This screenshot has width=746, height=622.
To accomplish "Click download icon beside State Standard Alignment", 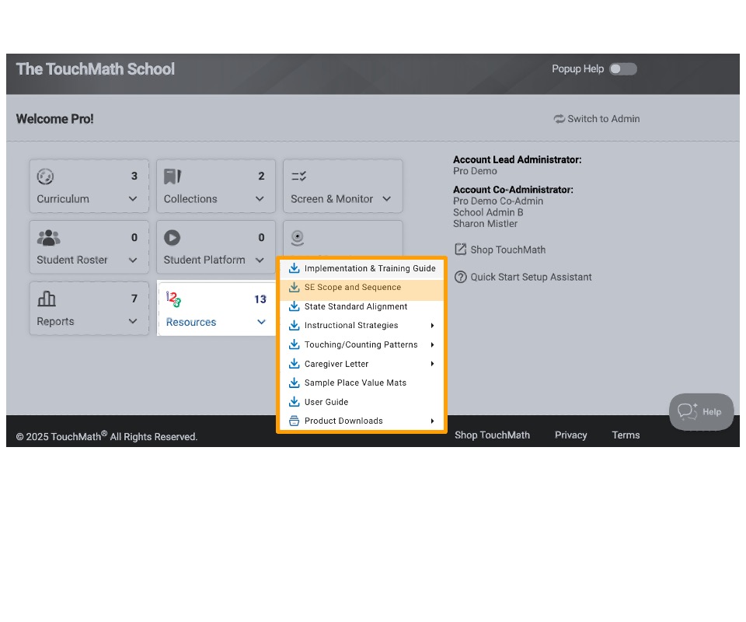I will (x=295, y=306).
